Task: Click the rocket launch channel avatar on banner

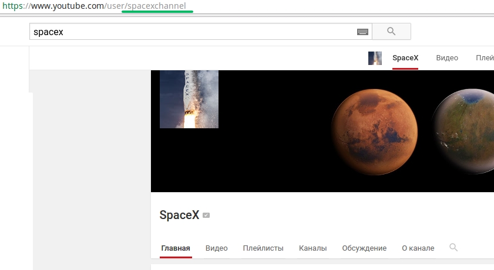Action: click(189, 99)
